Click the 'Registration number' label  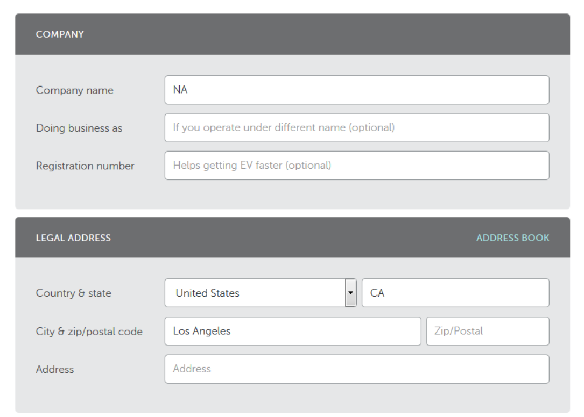click(85, 166)
